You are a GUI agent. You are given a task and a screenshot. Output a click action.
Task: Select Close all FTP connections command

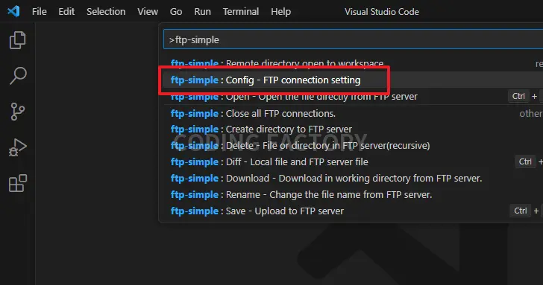[351, 113]
